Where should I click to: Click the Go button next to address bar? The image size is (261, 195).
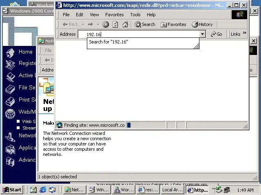[x=217, y=34]
